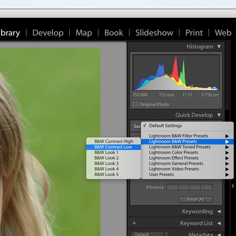Viewport: 236px width, 236px height.
Task: Expand the Keywording panel
Action: (219, 212)
